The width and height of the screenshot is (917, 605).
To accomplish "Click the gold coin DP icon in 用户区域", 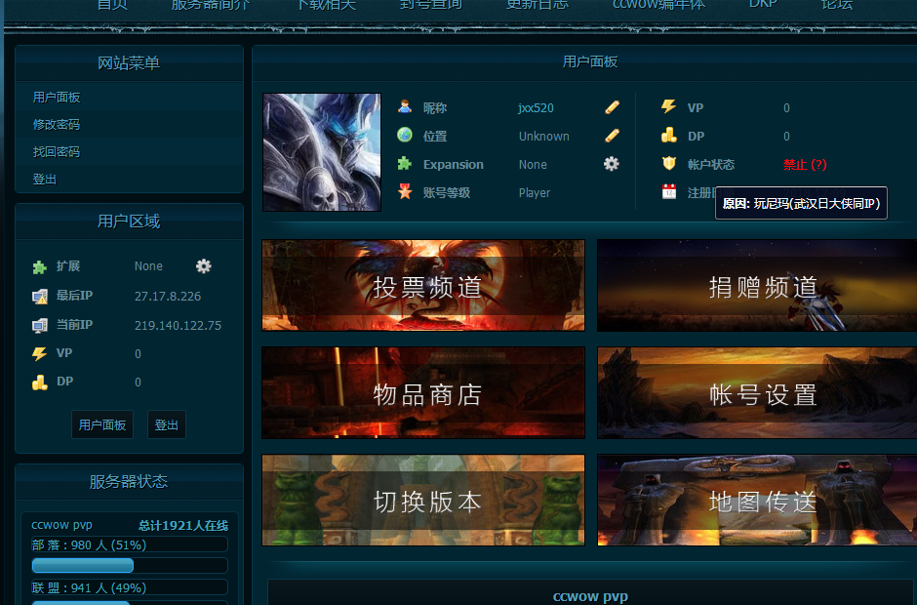I will coord(39,382).
